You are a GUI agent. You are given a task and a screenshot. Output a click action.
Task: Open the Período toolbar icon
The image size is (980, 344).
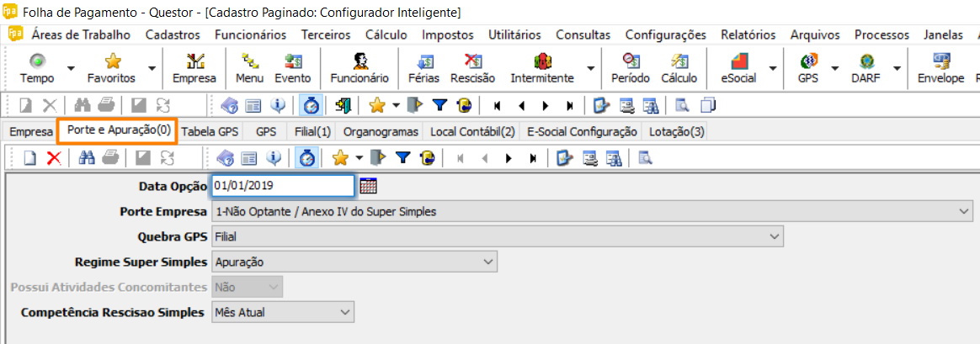tap(631, 68)
